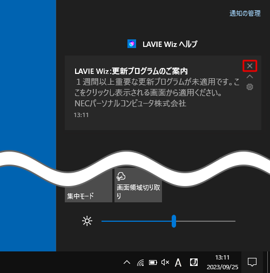Click the battery status tray icon
Screen dimensions: 270x273
point(153,263)
